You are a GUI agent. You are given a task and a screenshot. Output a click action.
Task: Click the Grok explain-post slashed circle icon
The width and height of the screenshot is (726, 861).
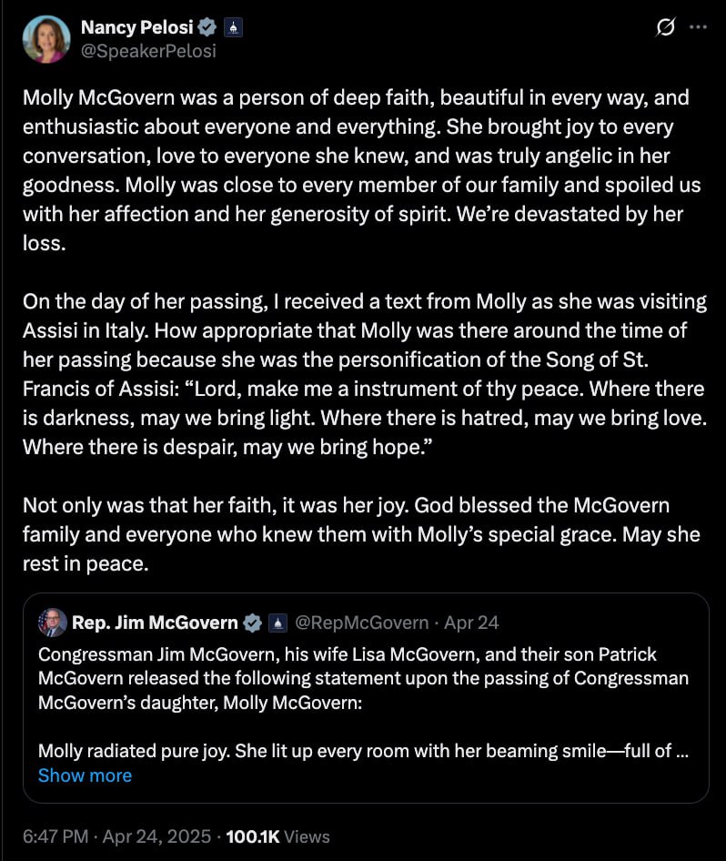point(665,27)
